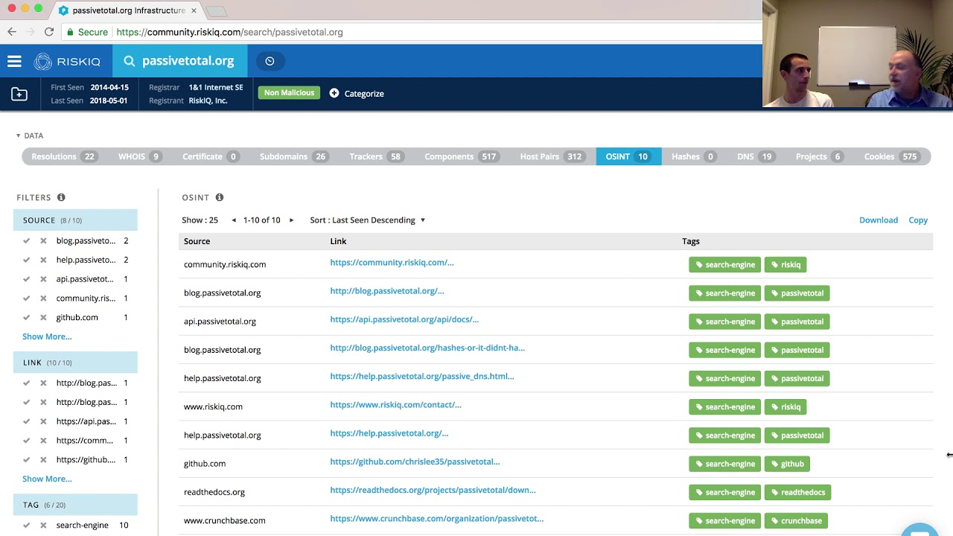953x536 pixels.
Task: Reload the browser page
Action: pyautogui.click(x=49, y=32)
